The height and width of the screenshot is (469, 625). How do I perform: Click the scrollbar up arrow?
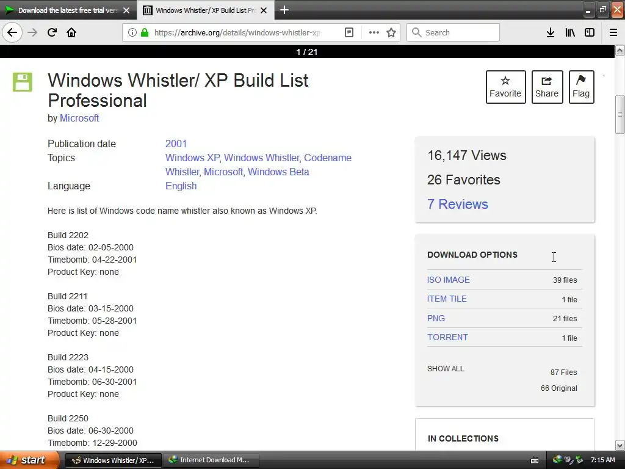click(x=620, y=50)
